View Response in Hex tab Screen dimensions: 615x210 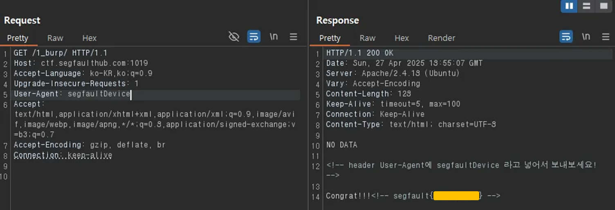click(x=402, y=38)
